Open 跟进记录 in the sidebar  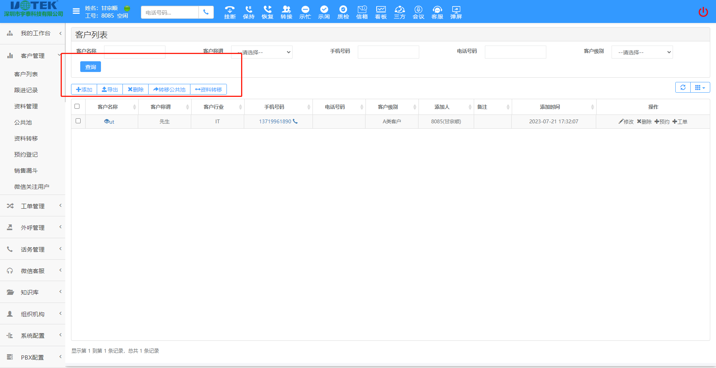coord(26,90)
